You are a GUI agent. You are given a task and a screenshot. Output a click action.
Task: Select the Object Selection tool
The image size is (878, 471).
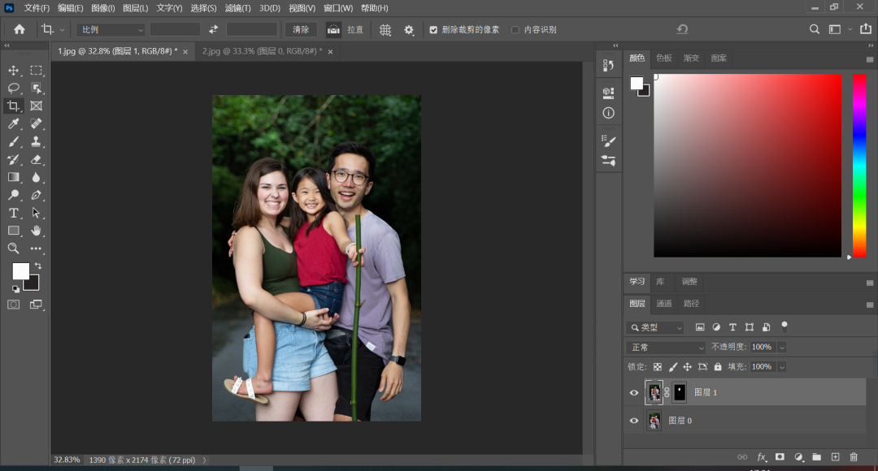point(37,88)
